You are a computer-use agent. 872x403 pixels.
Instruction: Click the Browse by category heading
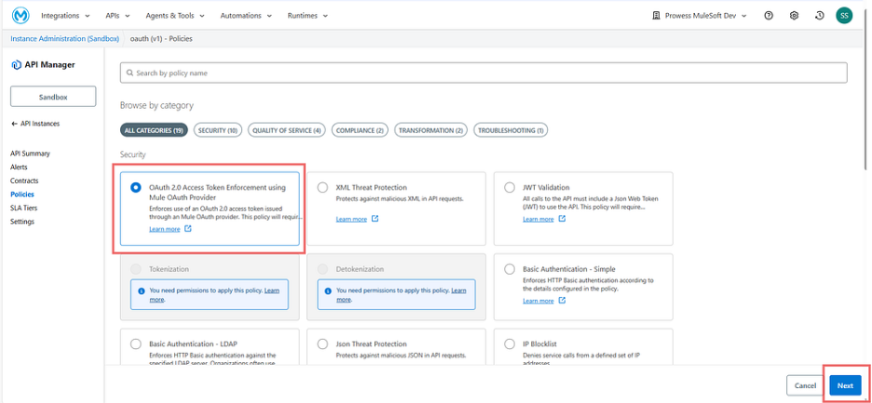(157, 105)
